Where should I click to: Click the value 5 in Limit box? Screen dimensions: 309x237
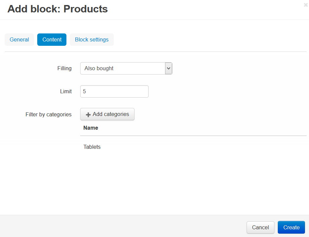pyautogui.click(x=84, y=92)
